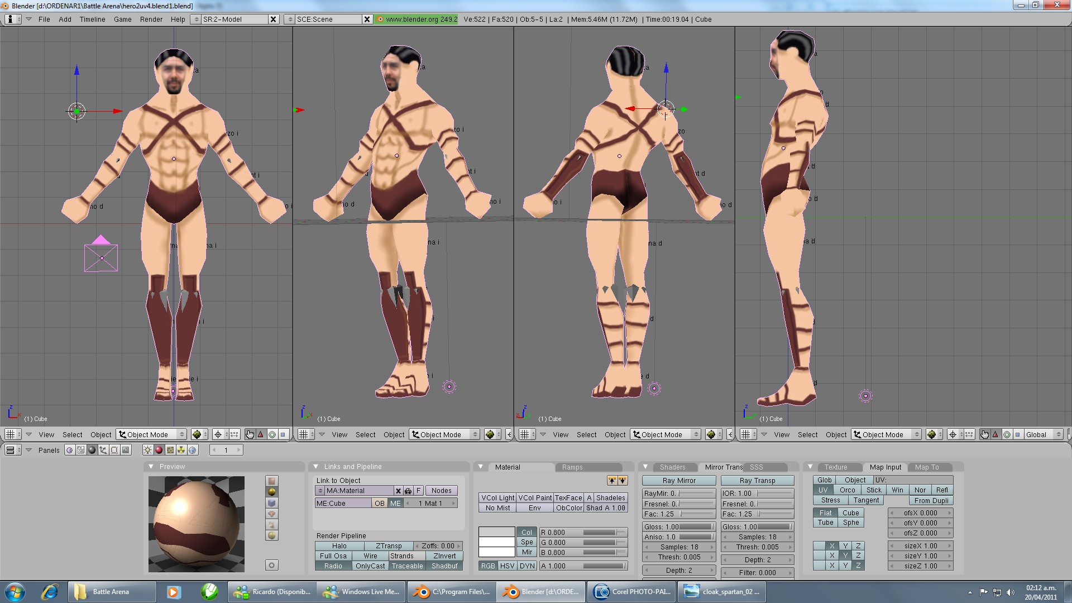Toggle the Traceable render pipeline option
Image resolution: width=1072 pixels, height=603 pixels.
[x=407, y=566]
